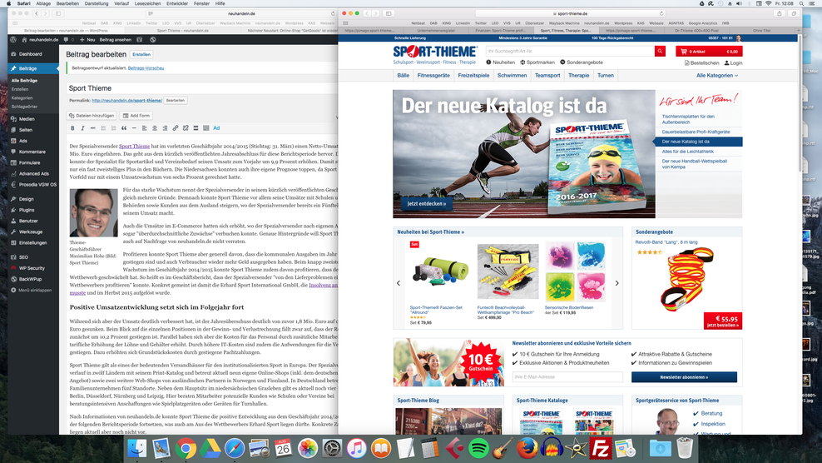Open Bestellschein link on Sport-Thieme

702,63
